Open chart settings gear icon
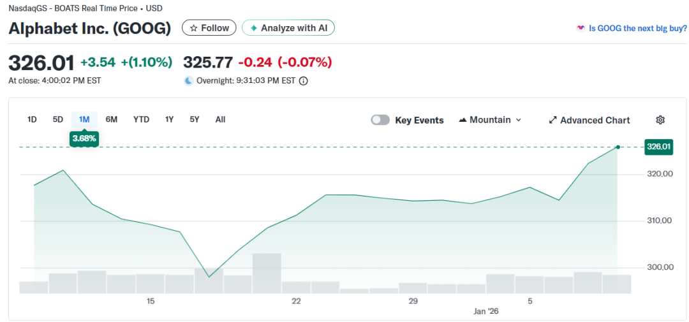Image resolution: width=689 pixels, height=322 pixels. (660, 120)
